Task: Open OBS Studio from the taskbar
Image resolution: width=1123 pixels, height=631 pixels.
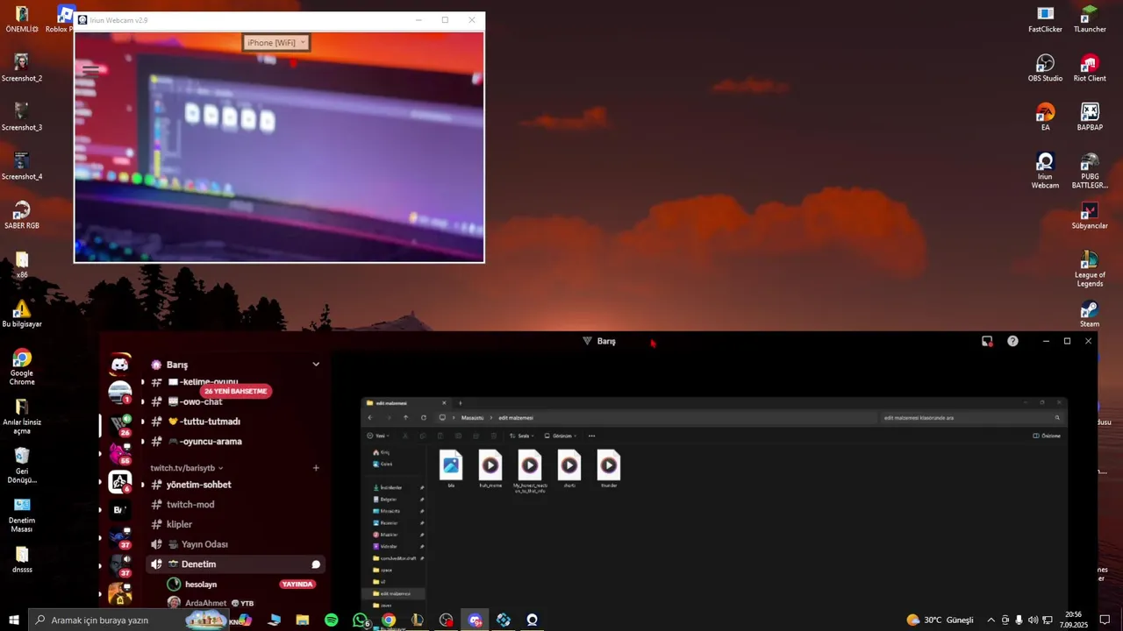Action: [446, 620]
